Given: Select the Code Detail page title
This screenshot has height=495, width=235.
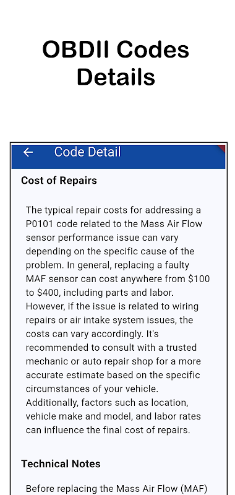Looking at the screenshot, I should click(x=87, y=152).
